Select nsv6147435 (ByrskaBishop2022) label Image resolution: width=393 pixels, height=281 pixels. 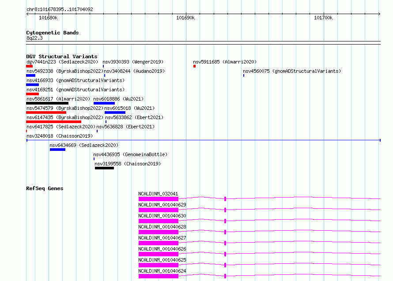[65, 117]
